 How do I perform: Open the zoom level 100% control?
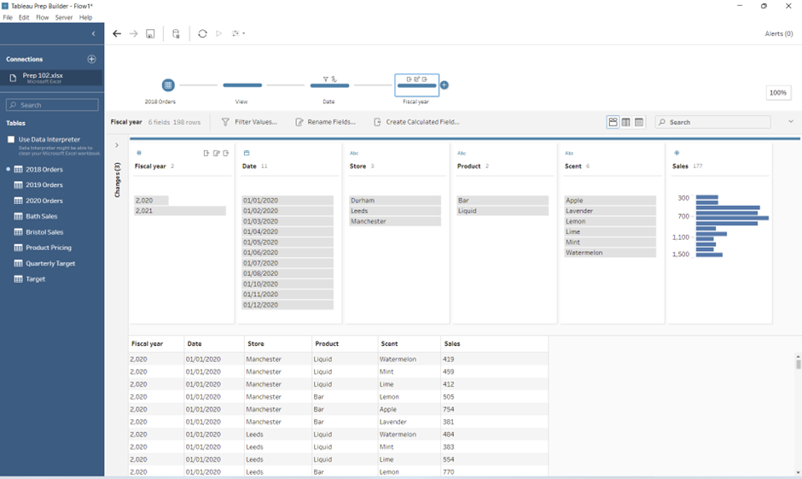777,93
